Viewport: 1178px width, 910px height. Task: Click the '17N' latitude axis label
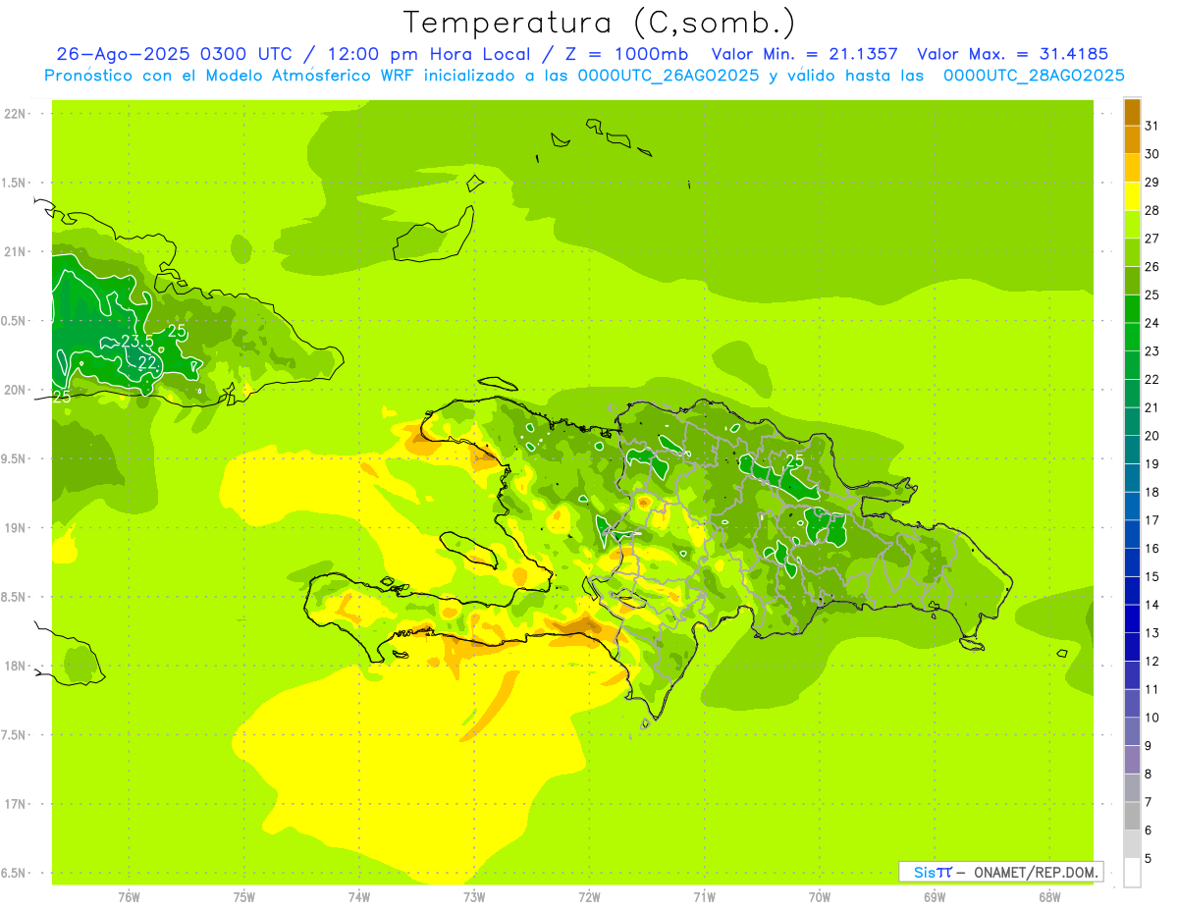(15, 804)
